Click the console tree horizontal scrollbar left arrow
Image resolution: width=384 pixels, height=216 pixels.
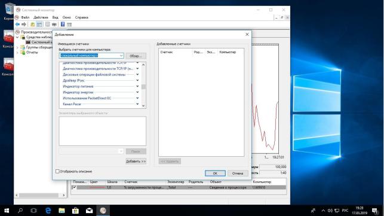point(17,196)
